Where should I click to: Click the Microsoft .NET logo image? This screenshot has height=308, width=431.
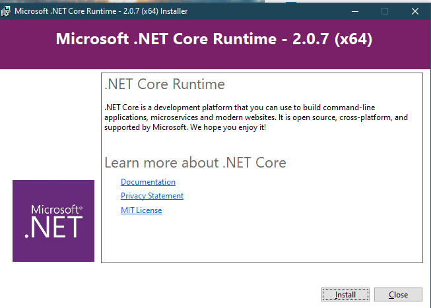(53, 221)
